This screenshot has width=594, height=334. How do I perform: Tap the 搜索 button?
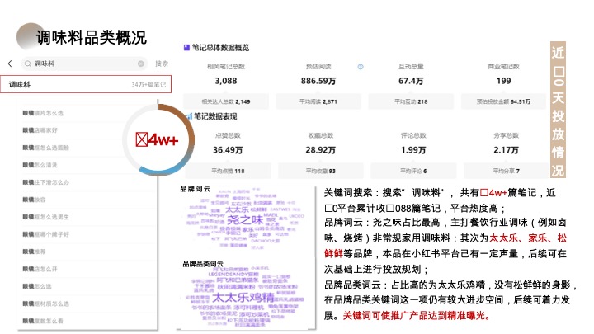point(162,64)
